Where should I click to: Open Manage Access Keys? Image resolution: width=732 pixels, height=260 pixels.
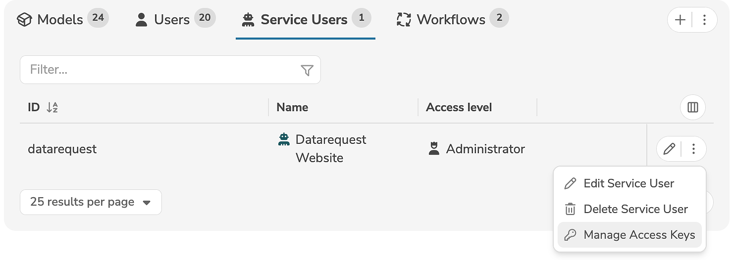click(639, 235)
